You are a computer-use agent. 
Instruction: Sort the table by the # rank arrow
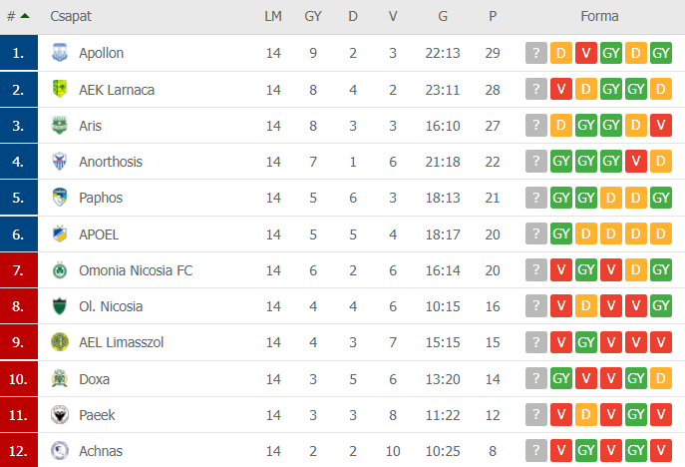(25, 16)
